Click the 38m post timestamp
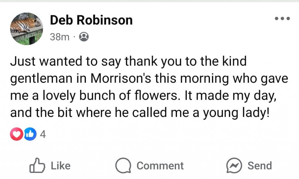The width and height of the screenshot is (299, 179). [x=60, y=37]
